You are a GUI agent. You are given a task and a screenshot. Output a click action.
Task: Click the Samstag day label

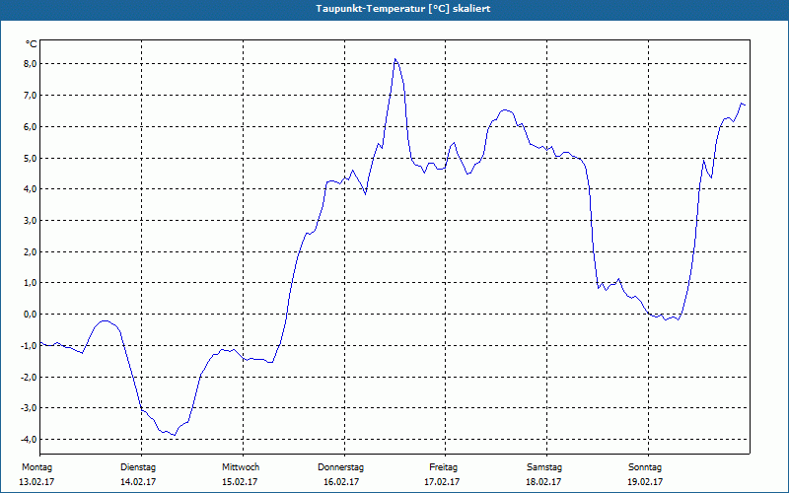click(544, 466)
